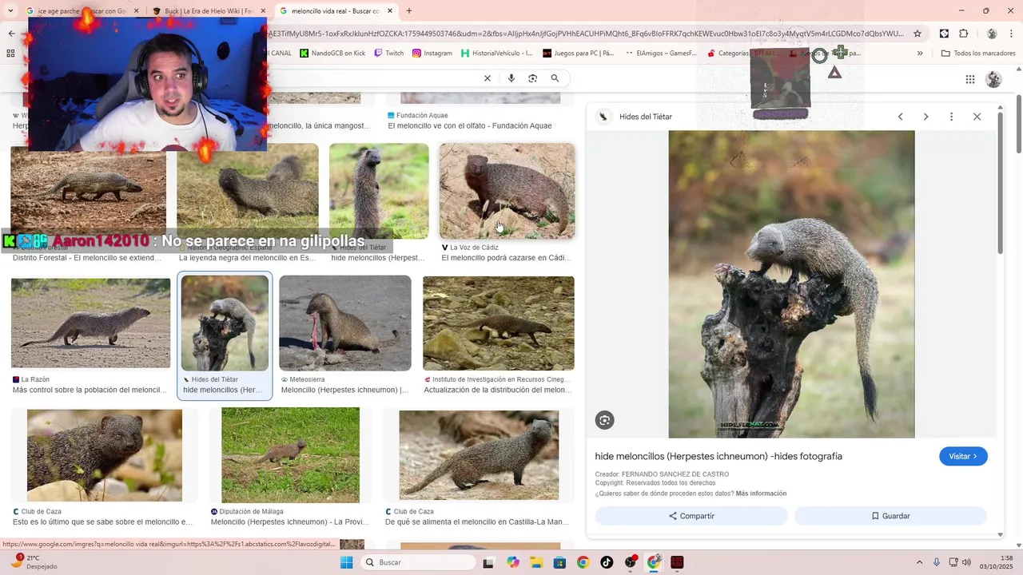
Task: Bookmark this page with the star
Action: (918, 34)
